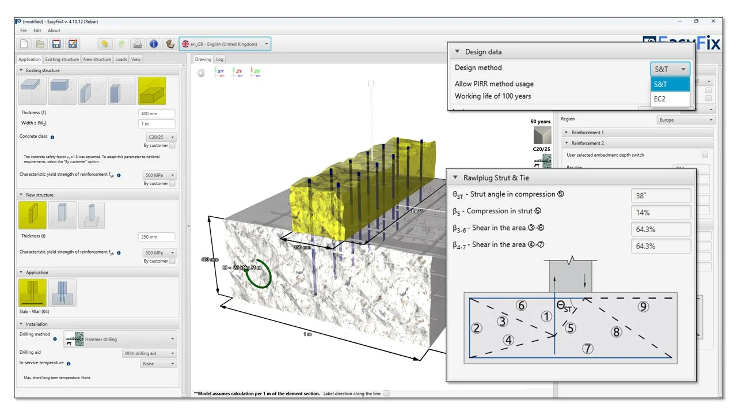Viewport: 737px width, 415px height.
Task: Click the blue Info icon in toolbar
Action: click(154, 44)
